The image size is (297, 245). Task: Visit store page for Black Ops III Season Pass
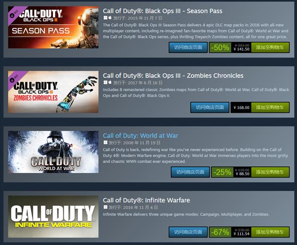coord(188,48)
